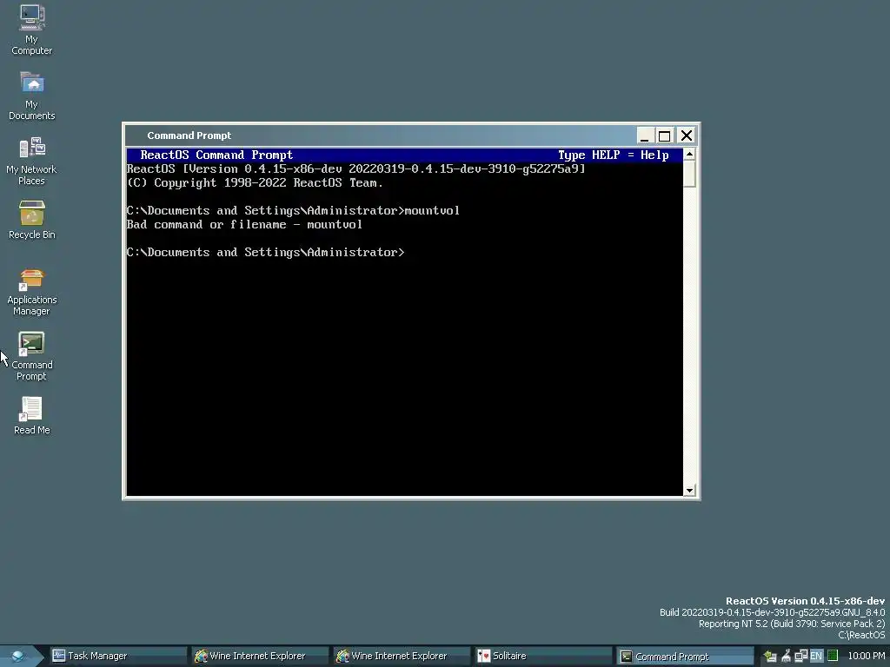Click the 'ReactOS Command Prompt' banner text
The height and width of the screenshot is (667, 890).
[216, 155]
